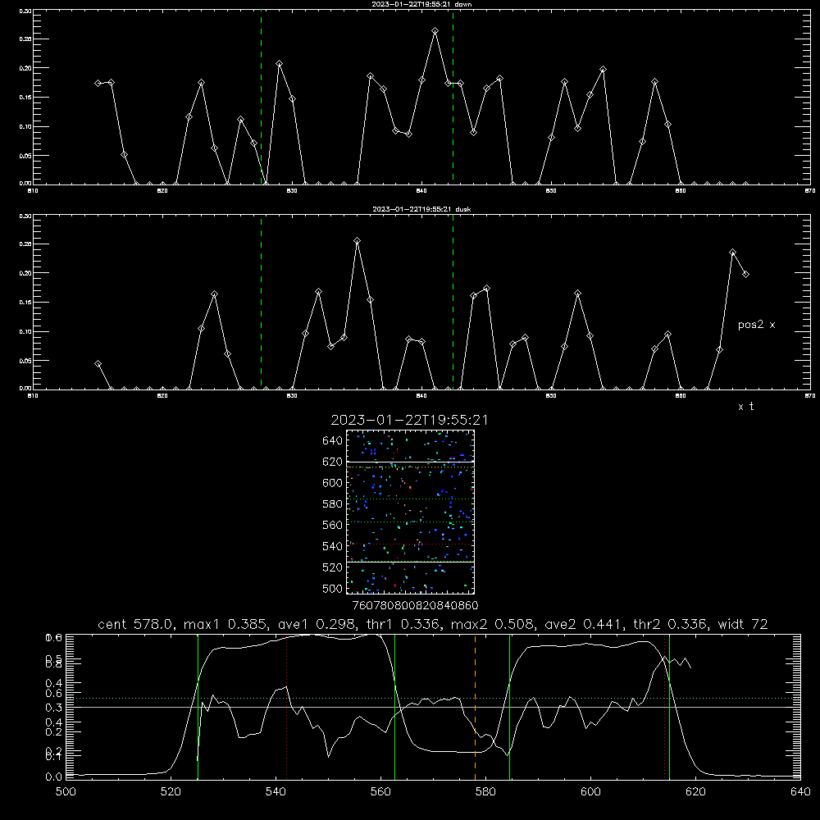Click the 'pos2 x' label
The image size is (820, 820).
coord(756,325)
